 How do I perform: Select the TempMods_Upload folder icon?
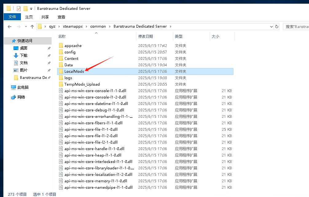[61, 84]
